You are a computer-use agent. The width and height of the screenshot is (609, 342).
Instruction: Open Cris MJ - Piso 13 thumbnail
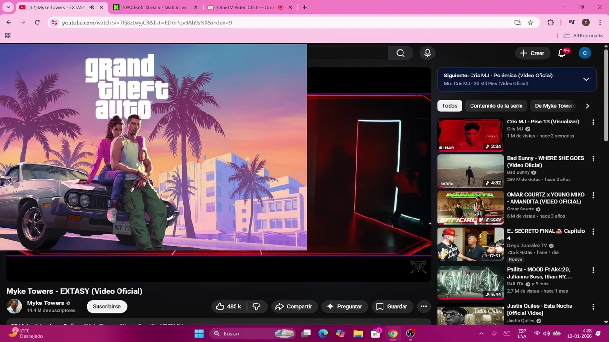coord(471,134)
